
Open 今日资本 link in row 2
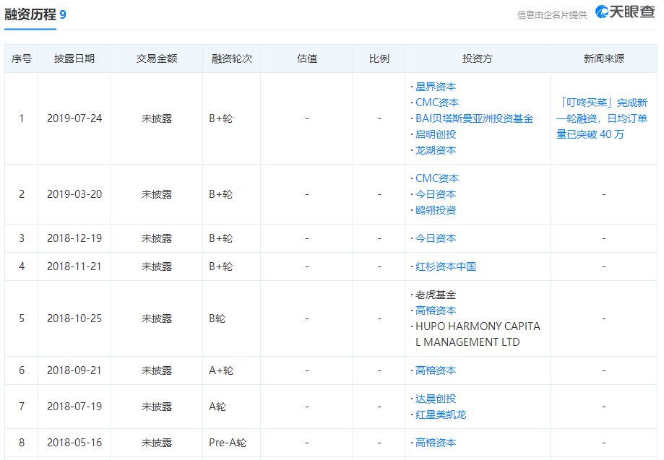[x=436, y=194]
